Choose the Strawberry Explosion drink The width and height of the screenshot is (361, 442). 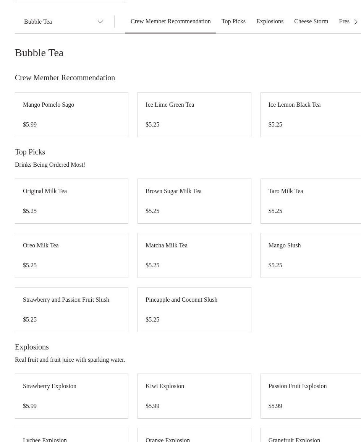click(71, 396)
